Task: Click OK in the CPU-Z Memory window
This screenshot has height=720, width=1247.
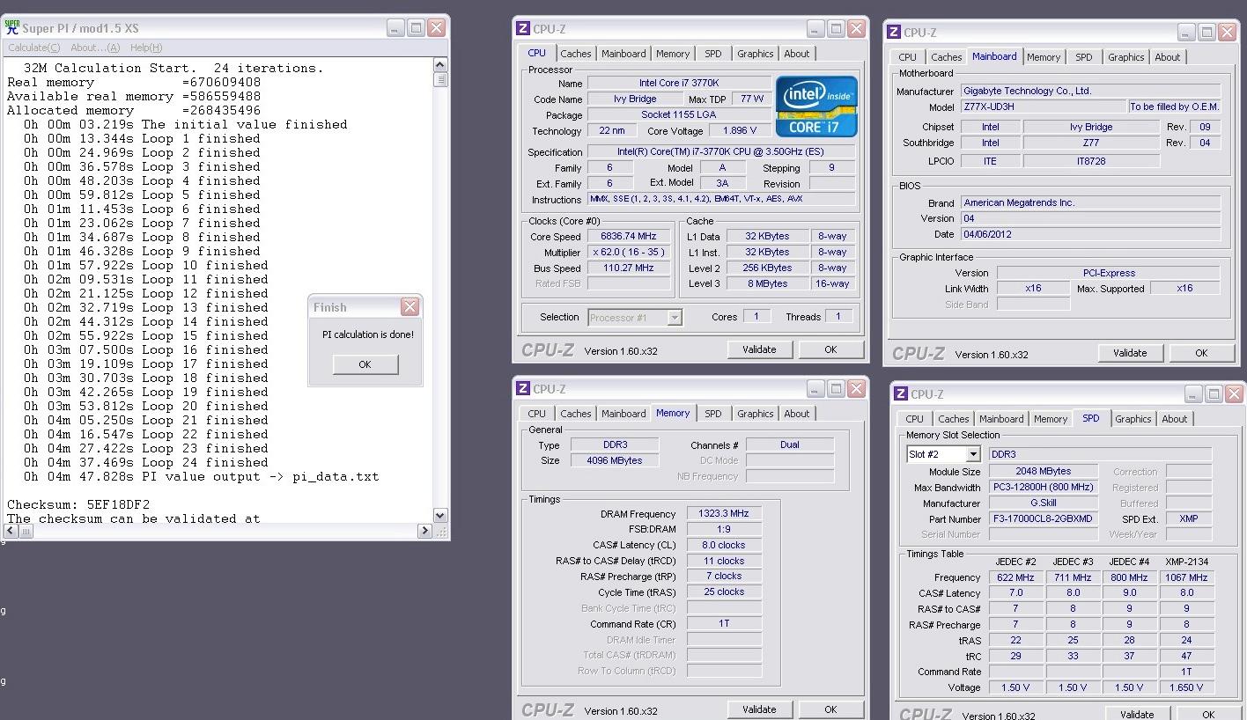Action: [830, 709]
